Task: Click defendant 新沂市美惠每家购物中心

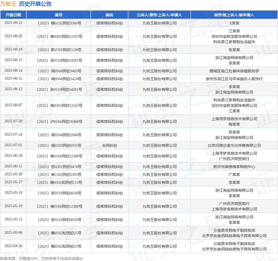Action: 234,167
